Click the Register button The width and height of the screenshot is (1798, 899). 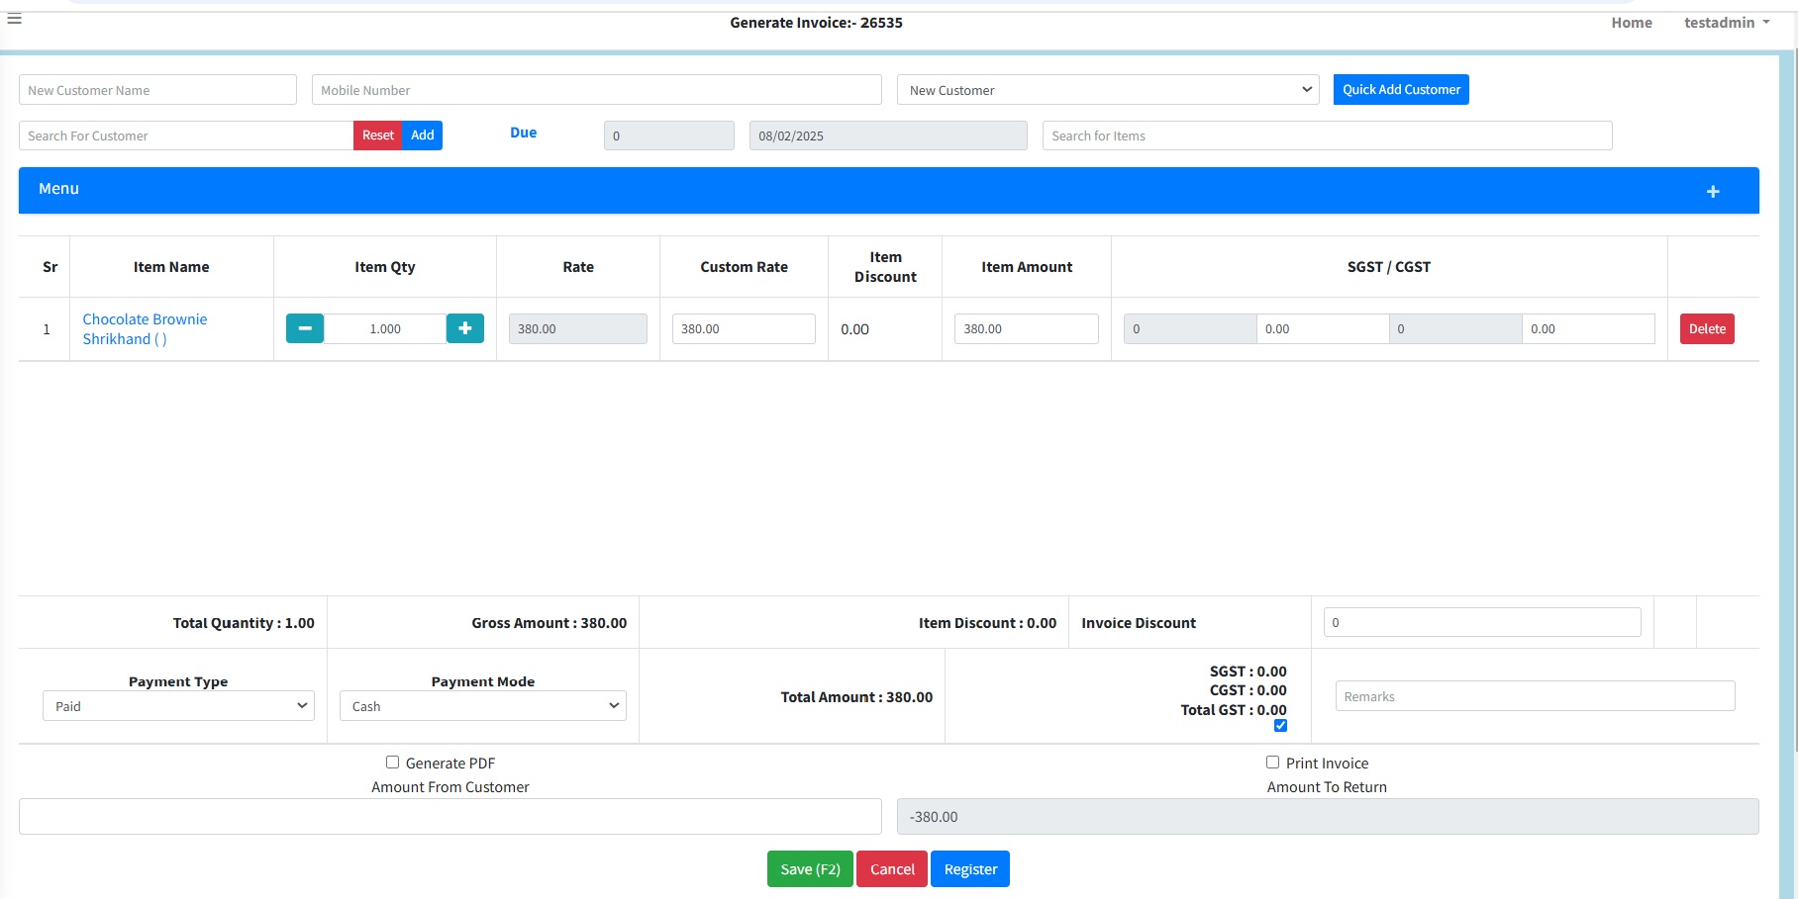[969, 869]
